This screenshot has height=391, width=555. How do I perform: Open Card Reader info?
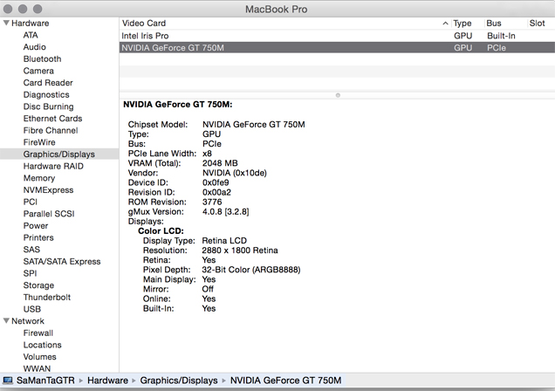[x=48, y=83]
